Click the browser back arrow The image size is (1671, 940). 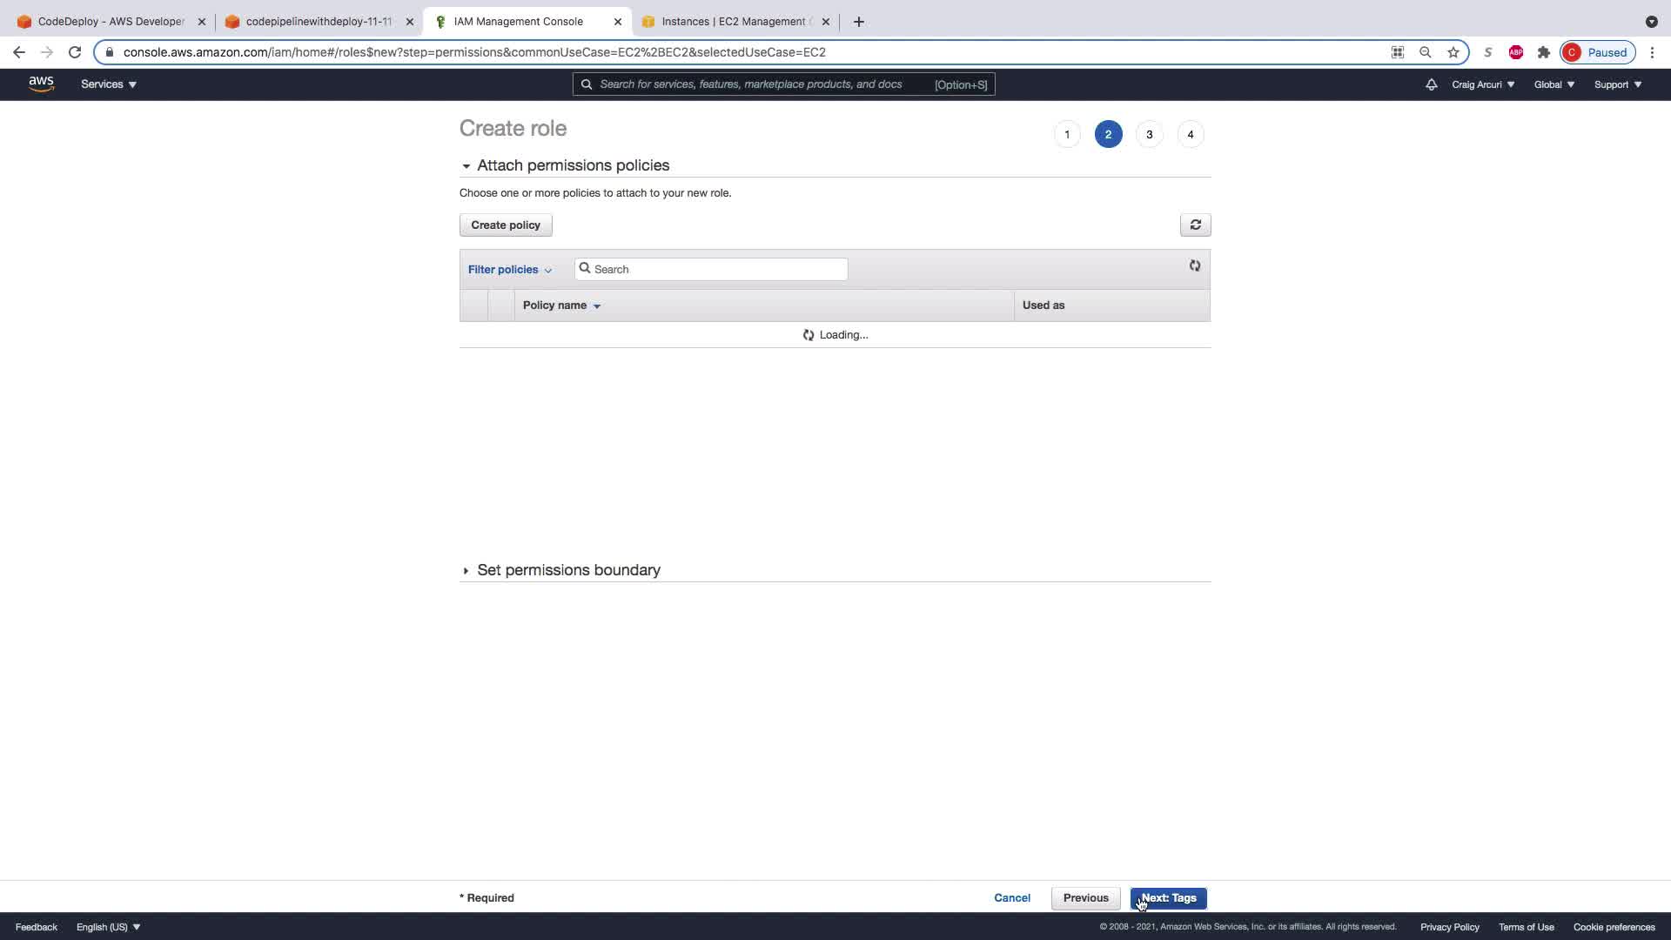tap(19, 52)
